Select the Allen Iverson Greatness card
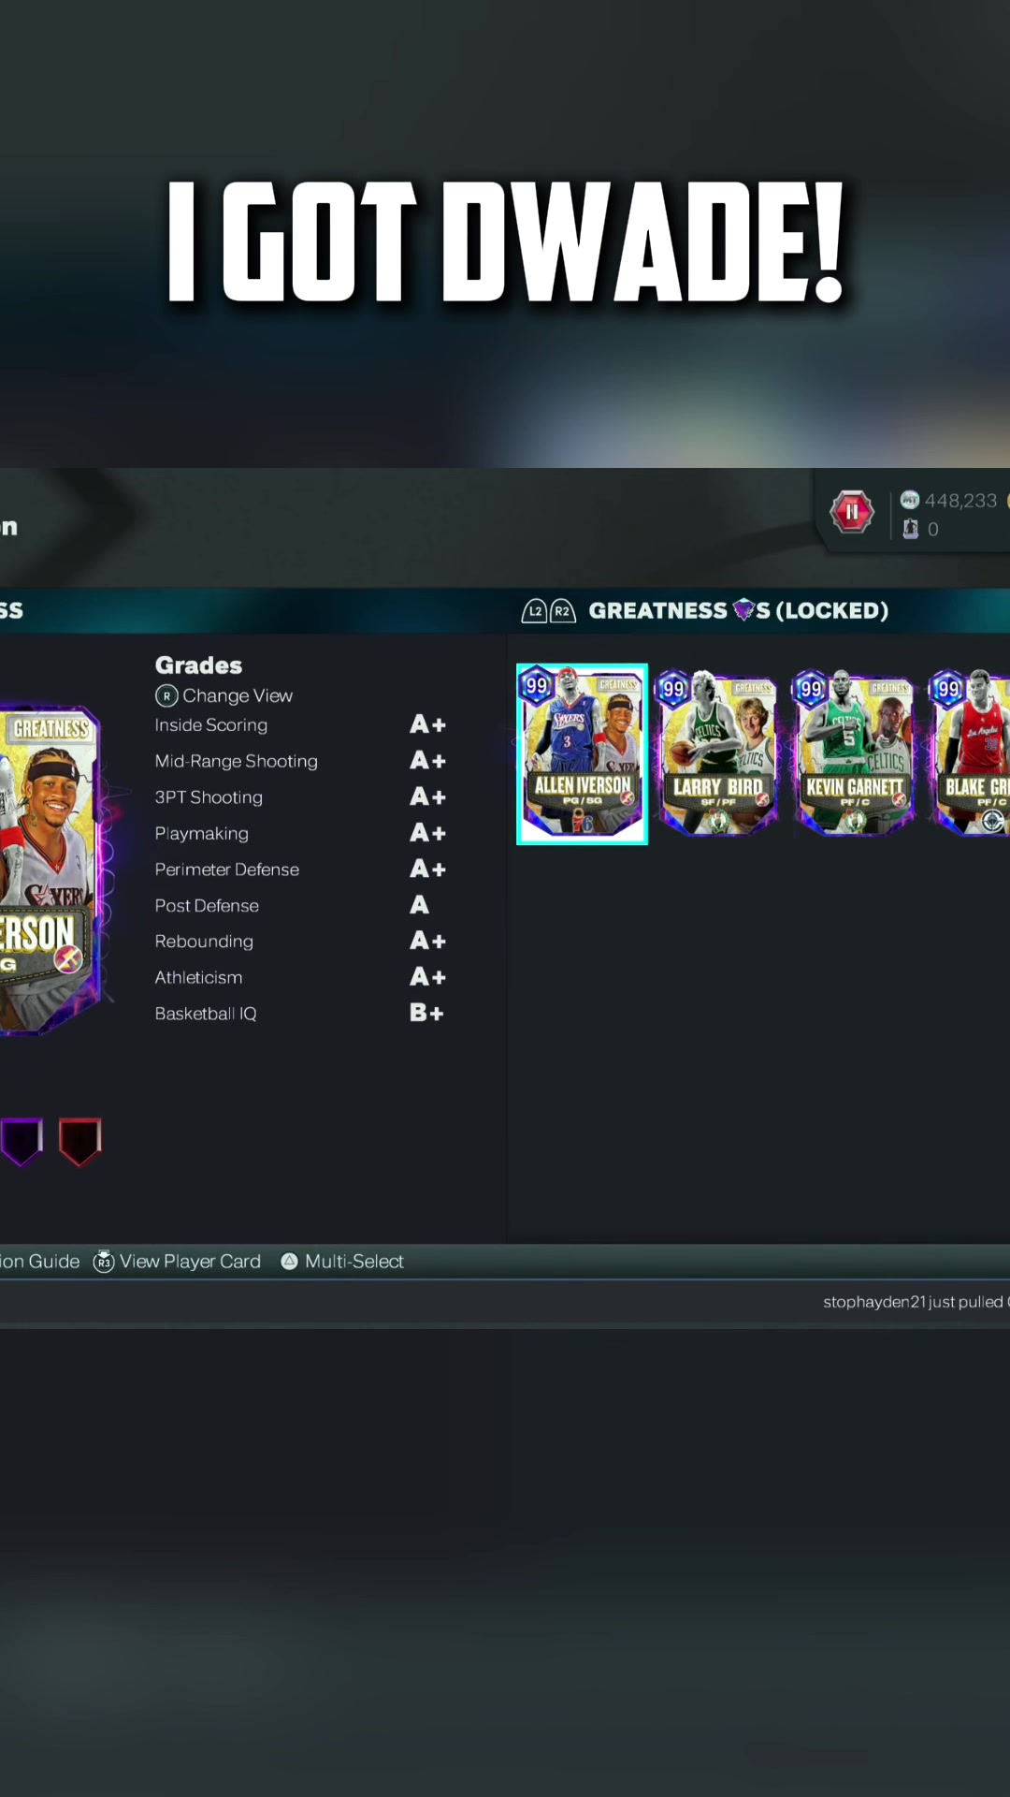This screenshot has height=1797, width=1010. pyautogui.click(x=582, y=753)
